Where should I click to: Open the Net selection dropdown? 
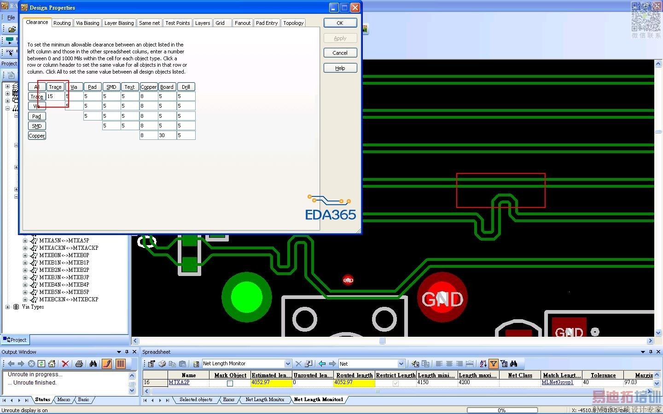401,364
